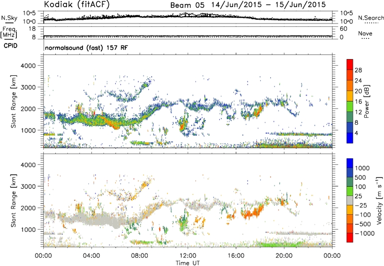Click the '12' Power colorbar tick
The width and height of the screenshot is (384, 266).
358,112
